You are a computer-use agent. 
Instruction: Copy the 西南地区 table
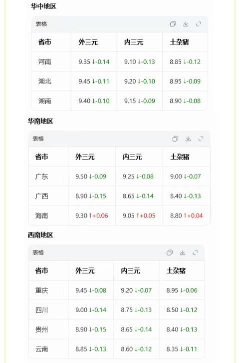170,252
